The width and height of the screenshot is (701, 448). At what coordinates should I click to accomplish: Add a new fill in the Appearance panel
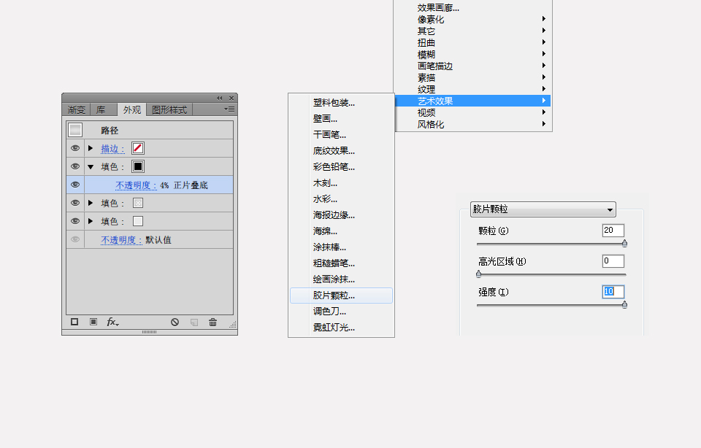93,322
